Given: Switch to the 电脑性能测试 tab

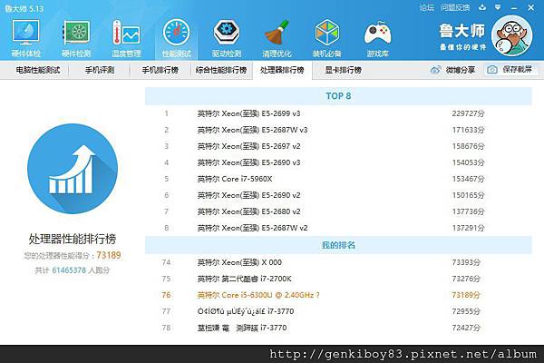Looking at the screenshot, I should coord(38,70).
